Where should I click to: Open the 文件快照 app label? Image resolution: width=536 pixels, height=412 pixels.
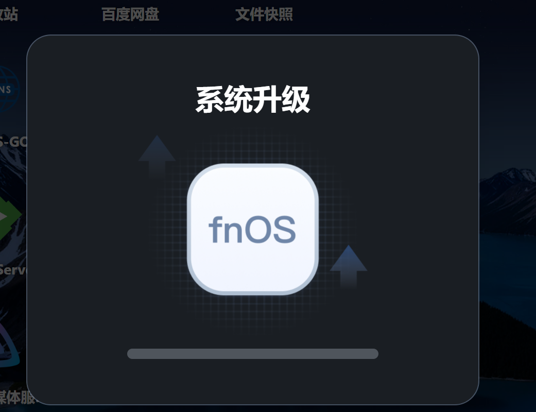point(264,15)
